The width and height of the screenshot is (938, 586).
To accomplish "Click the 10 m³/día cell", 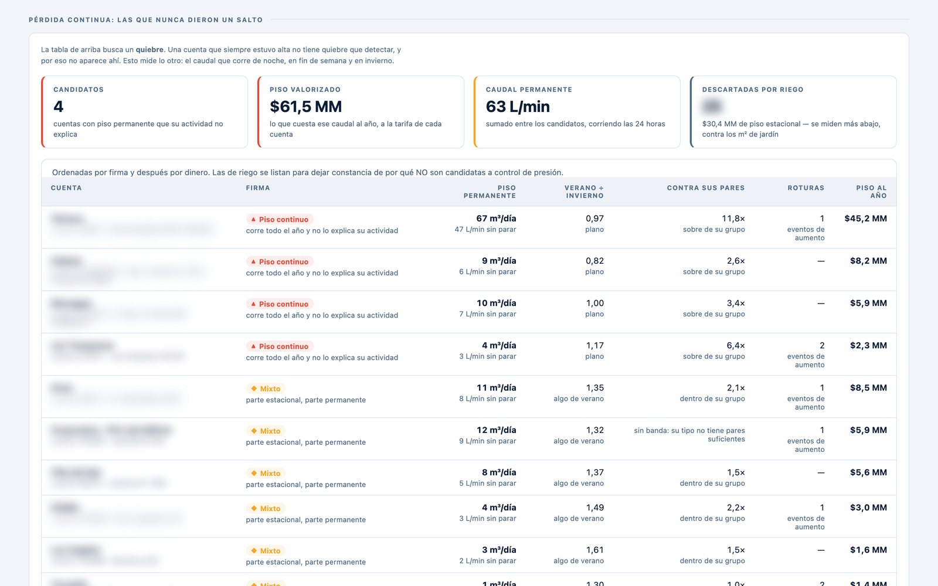I will (x=496, y=303).
